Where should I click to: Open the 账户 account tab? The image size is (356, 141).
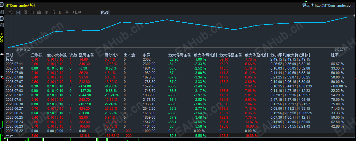77,13
